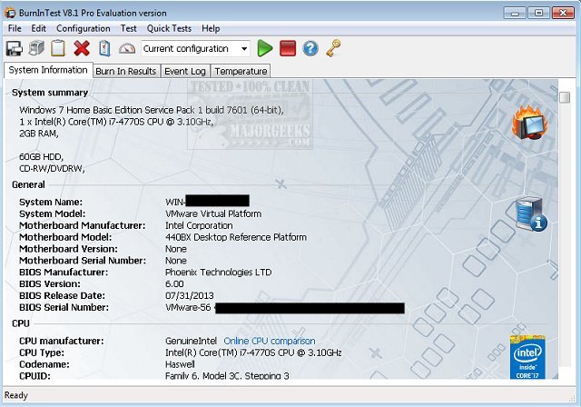Image resolution: width=581 pixels, height=407 pixels.
Task: Switch to Burn In Results tab
Action: click(x=126, y=71)
